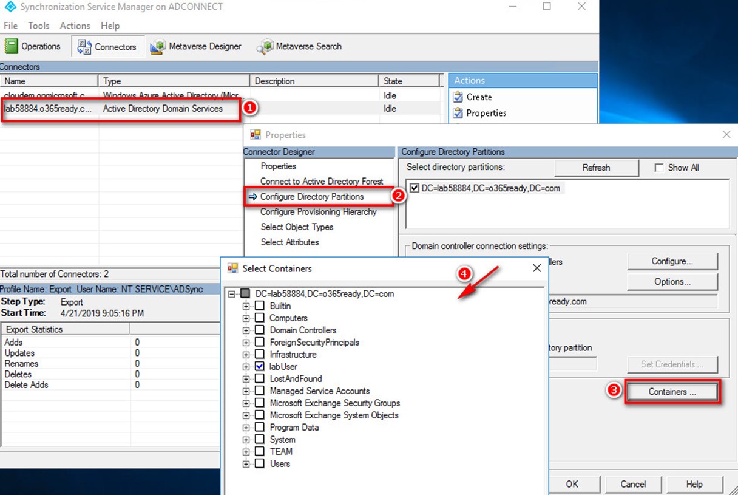This screenshot has height=495, width=738.
Task: Select the Adds export statistics row
Action: click(110, 343)
